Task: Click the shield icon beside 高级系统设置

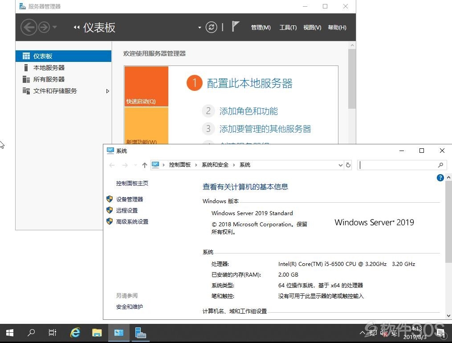Action: 110,221
